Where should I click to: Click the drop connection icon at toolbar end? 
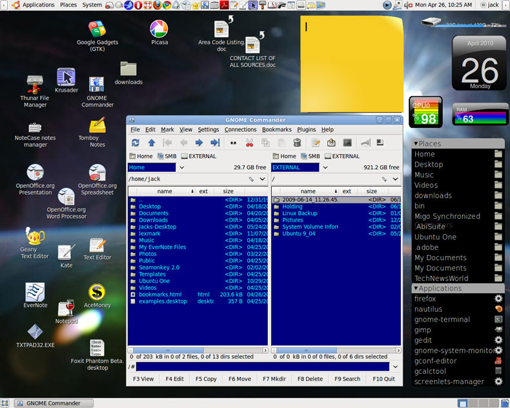[380, 142]
